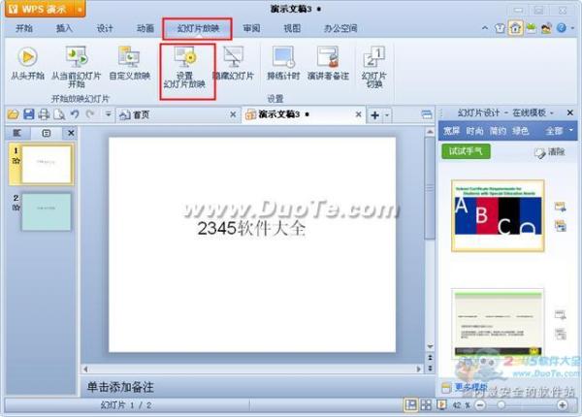Start show from current slide (从当前幻灯片开始)

point(76,60)
